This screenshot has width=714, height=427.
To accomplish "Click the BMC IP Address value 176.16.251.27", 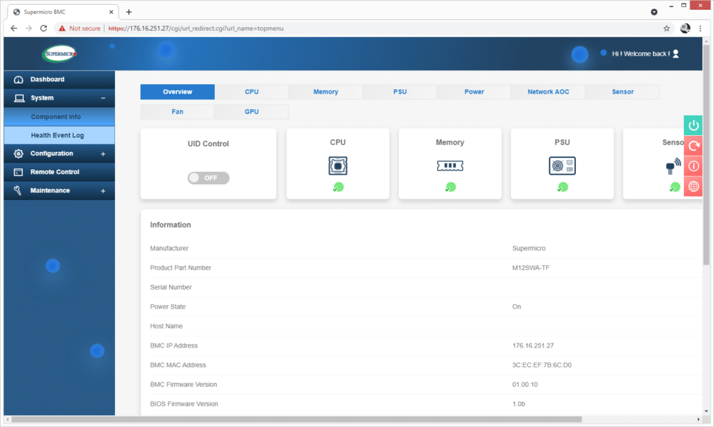I will (533, 346).
